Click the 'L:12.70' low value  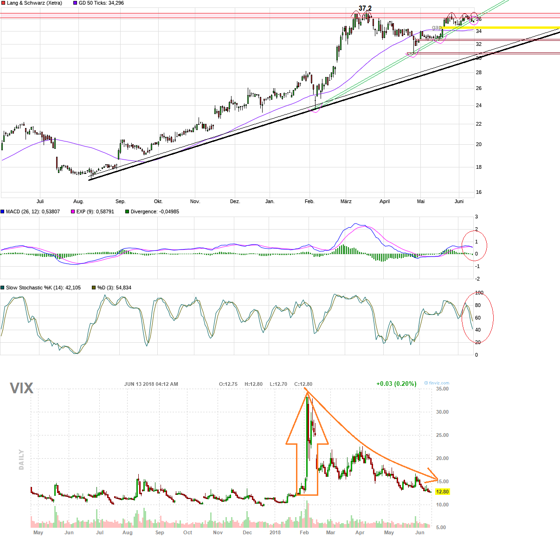tap(278, 384)
